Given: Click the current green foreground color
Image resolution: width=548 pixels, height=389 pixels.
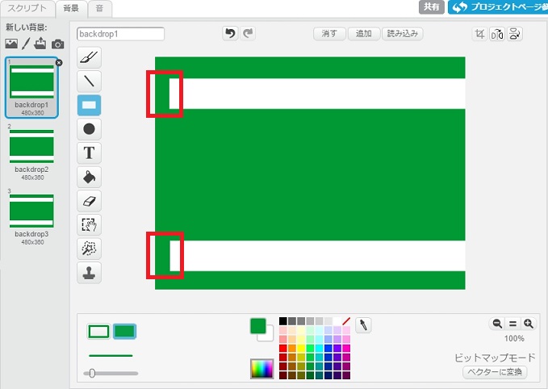Looking at the screenshot, I should point(258,326).
